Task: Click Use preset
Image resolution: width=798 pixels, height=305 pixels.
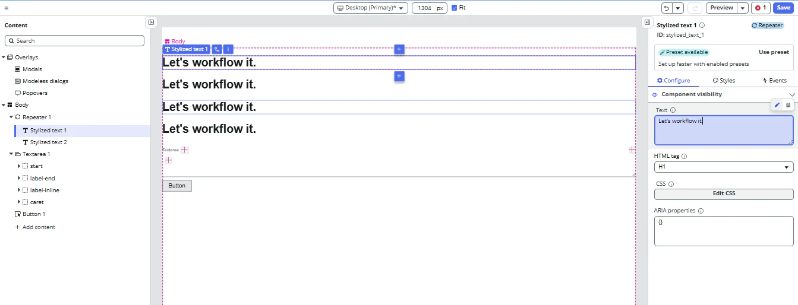Action: [774, 52]
